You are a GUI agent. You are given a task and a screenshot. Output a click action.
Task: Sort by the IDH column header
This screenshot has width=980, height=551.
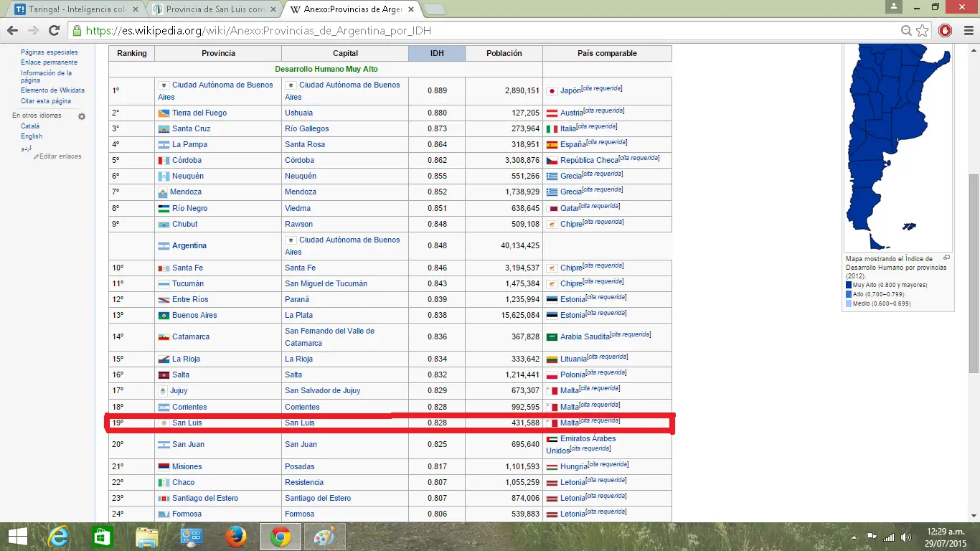tap(437, 53)
